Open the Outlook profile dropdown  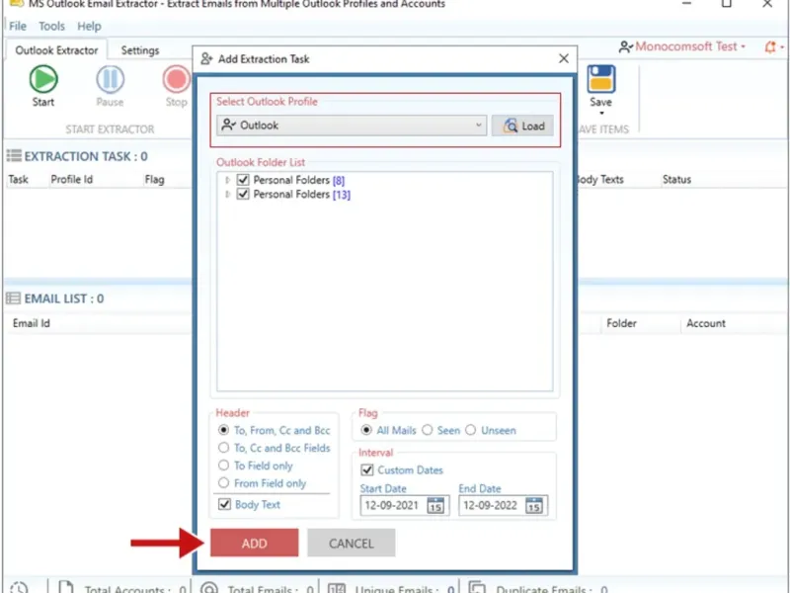(x=352, y=126)
